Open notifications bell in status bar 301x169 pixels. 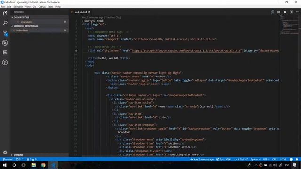[297, 159]
